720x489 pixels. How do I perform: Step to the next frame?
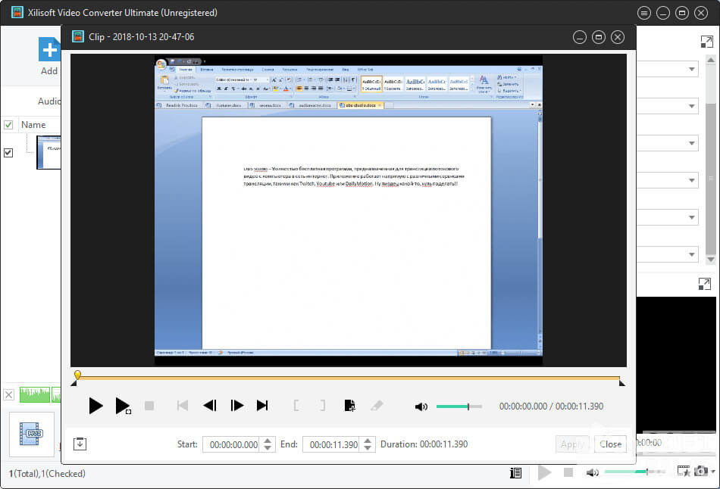click(236, 406)
